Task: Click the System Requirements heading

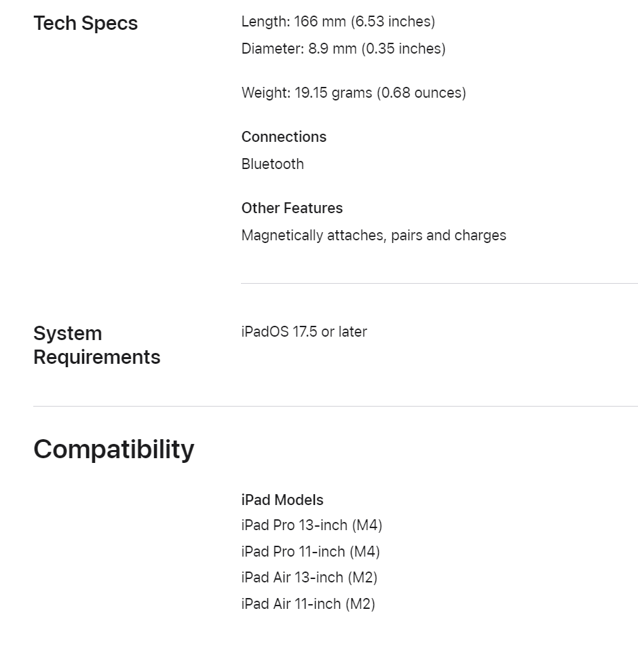Action: (x=96, y=345)
